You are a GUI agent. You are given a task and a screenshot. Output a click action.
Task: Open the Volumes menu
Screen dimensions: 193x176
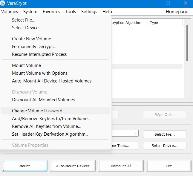[x=10, y=12]
